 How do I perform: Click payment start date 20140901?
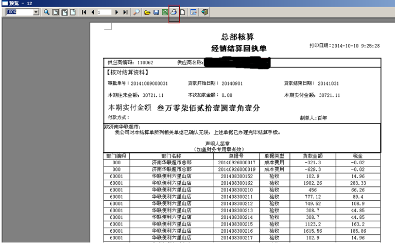point(232,83)
